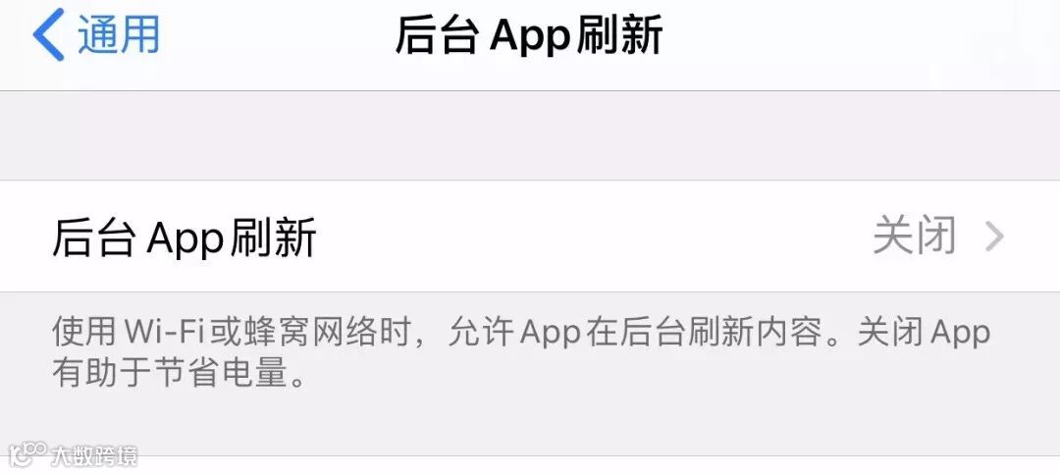Change background refresh from 关闭 status
The width and height of the screenshot is (1060, 475).
(x=914, y=237)
